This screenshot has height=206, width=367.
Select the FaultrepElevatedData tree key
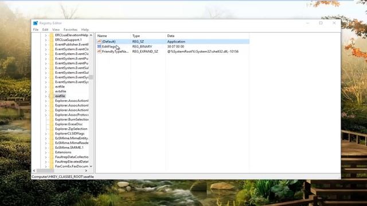[x=72, y=161]
